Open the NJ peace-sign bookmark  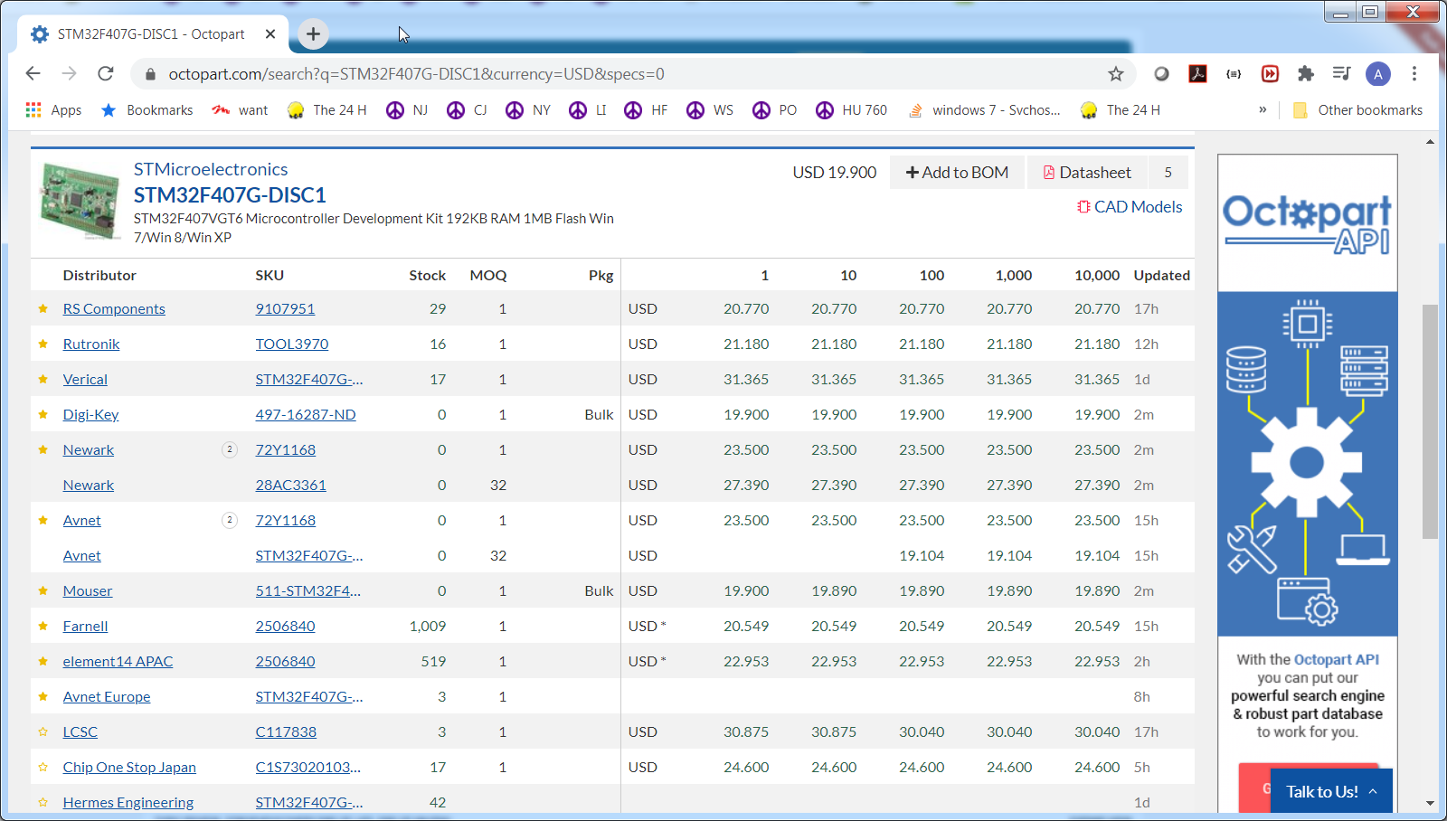tap(407, 110)
